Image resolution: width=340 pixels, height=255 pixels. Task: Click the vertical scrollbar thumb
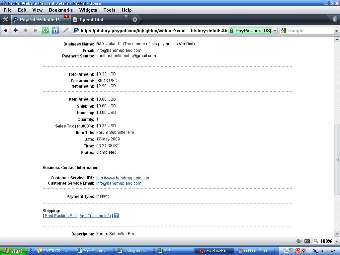(x=337, y=159)
